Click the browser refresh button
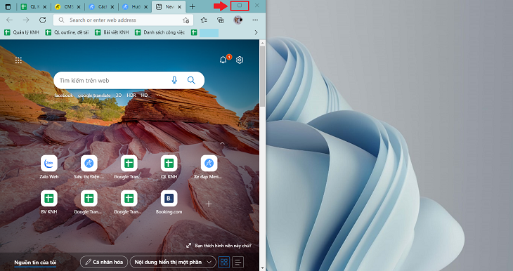Image resolution: width=513 pixels, height=271 pixels. coord(43,20)
